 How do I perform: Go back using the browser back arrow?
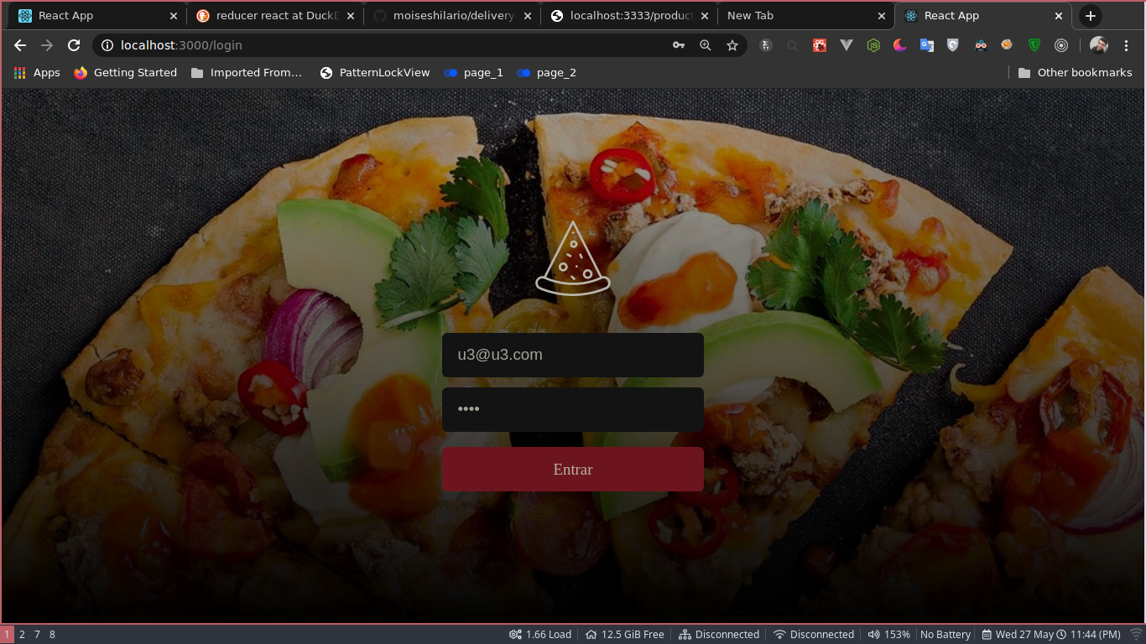tap(20, 45)
